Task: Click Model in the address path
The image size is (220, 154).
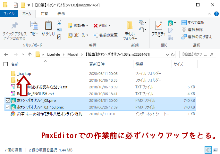Action: pos(73,54)
